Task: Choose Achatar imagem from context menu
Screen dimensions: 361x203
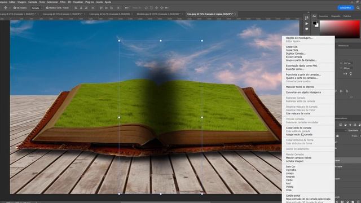Action: pyautogui.click(x=294, y=161)
